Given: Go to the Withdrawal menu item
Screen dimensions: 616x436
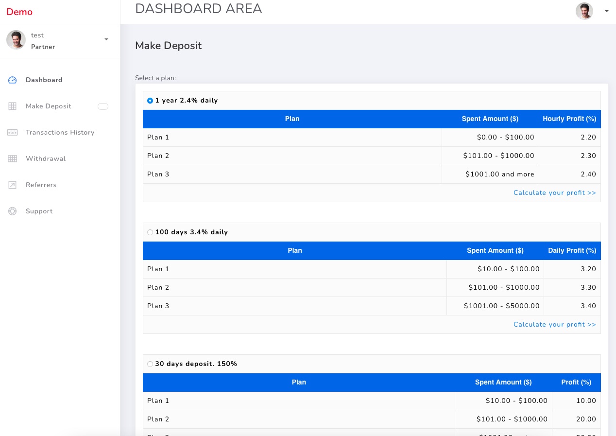Looking at the screenshot, I should pos(46,159).
